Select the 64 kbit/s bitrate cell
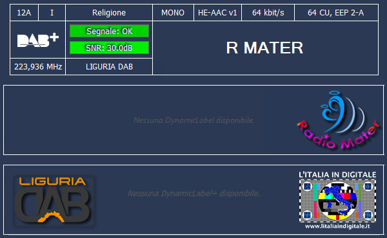The image size is (387, 238). point(268,13)
